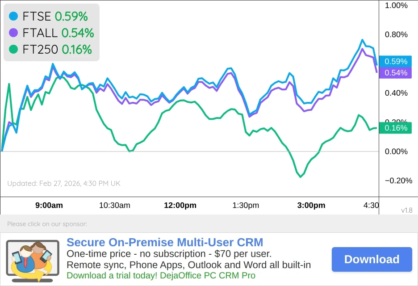Click the DejaOffice CRM logo image
The height and width of the screenshot is (286, 418).
(x=32, y=259)
